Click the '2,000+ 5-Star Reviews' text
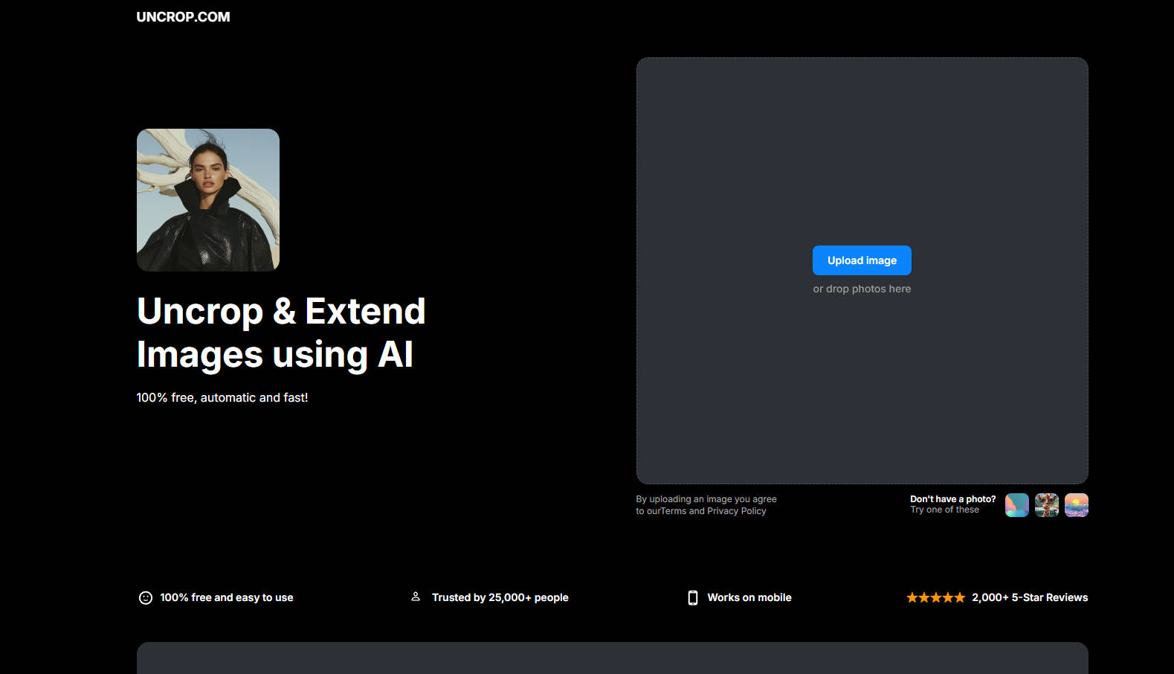The height and width of the screenshot is (674, 1174). [x=1029, y=597]
